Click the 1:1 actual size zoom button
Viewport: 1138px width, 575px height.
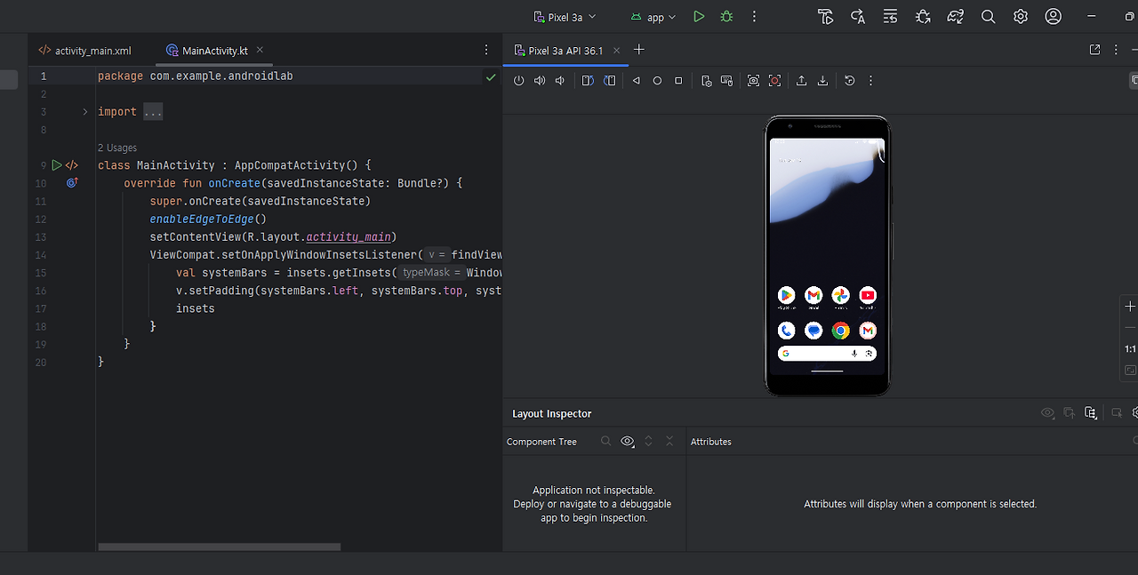tap(1130, 349)
